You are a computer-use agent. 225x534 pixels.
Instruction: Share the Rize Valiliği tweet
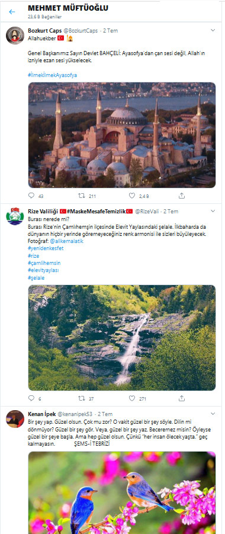click(x=182, y=398)
